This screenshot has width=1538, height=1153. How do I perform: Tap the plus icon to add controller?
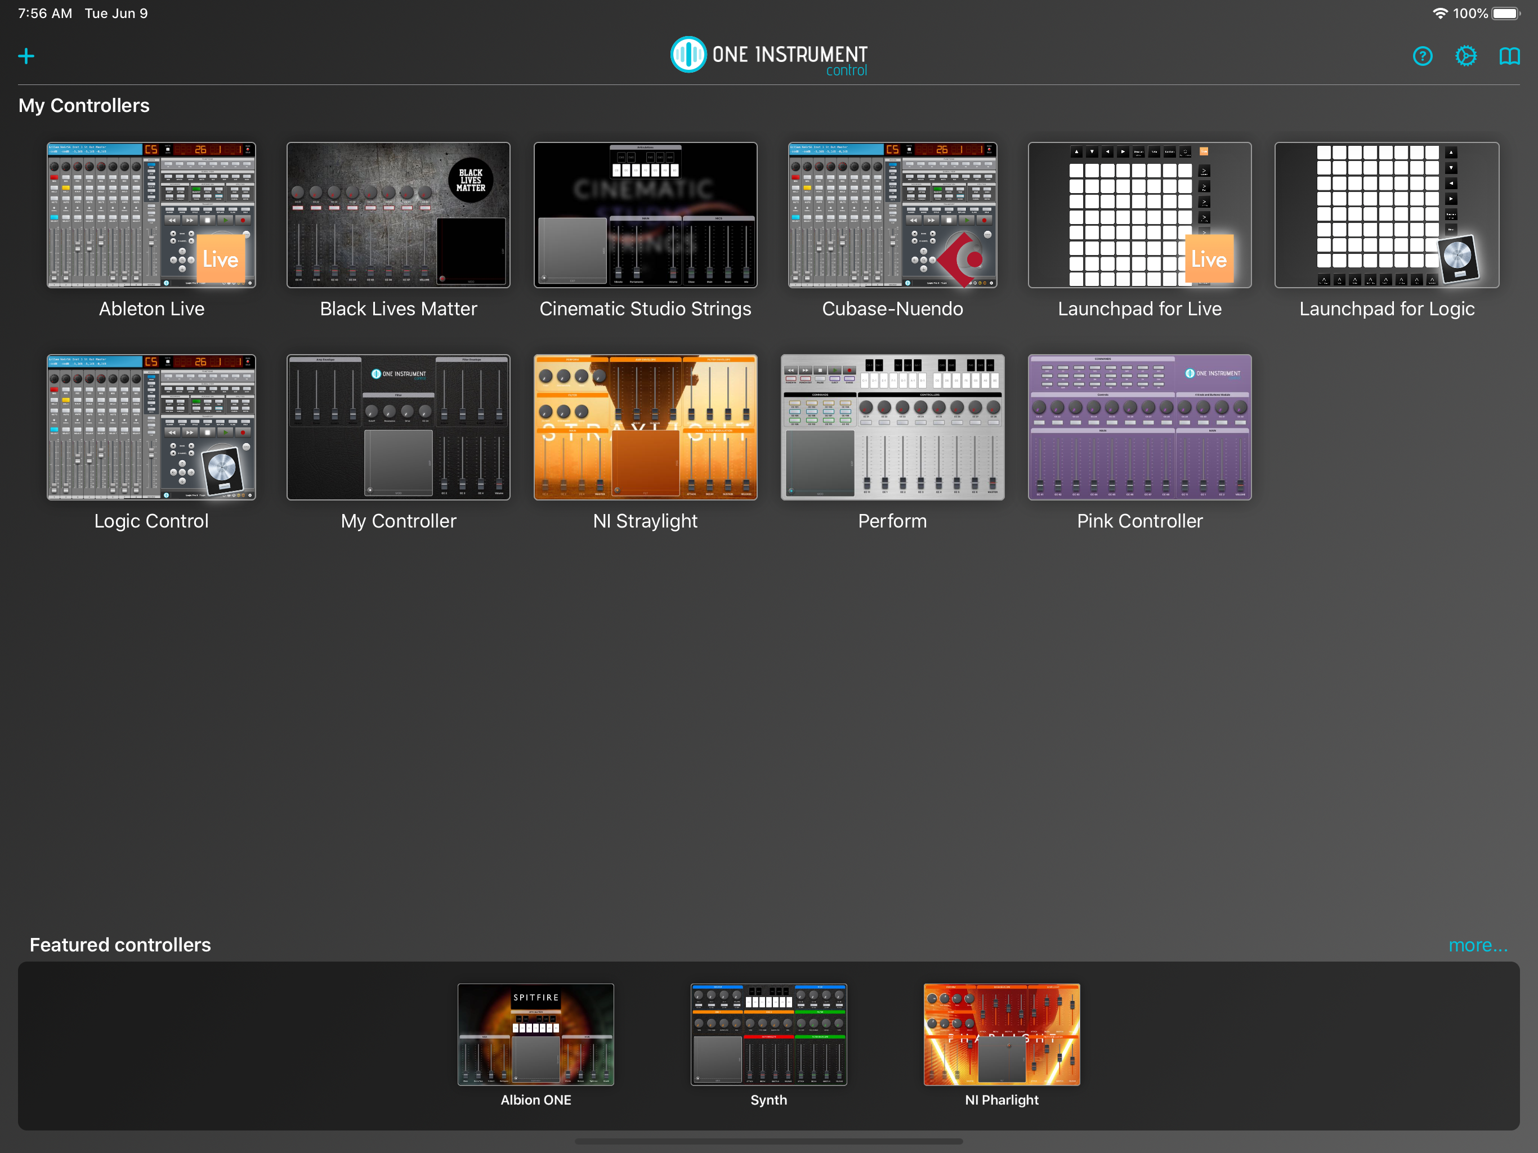point(26,56)
